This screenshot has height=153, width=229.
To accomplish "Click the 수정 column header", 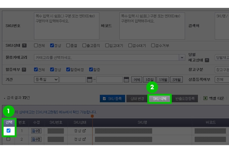I will coord(36,122).
